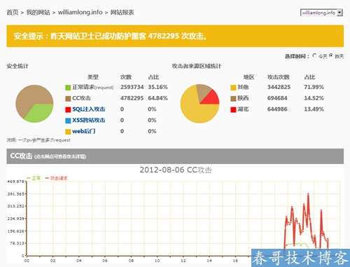Click the 13.49% region percentage
The height and width of the screenshot is (267, 350).
pyautogui.click(x=314, y=109)
